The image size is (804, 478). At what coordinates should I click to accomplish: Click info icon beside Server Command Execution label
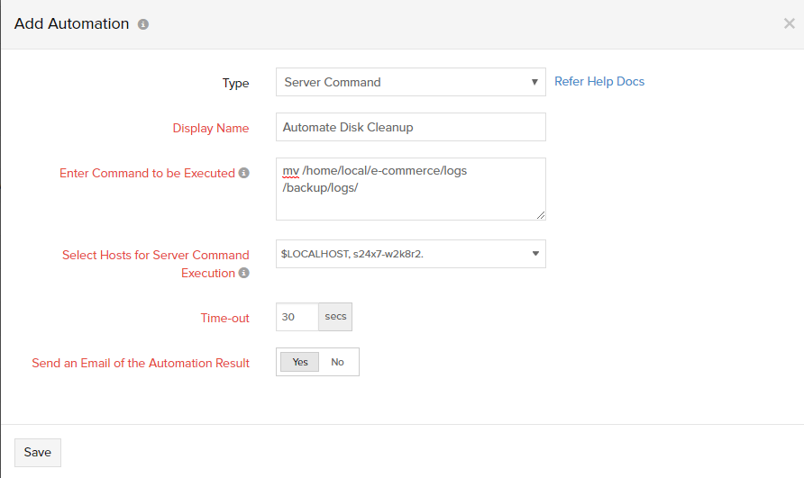coord(244,273)
